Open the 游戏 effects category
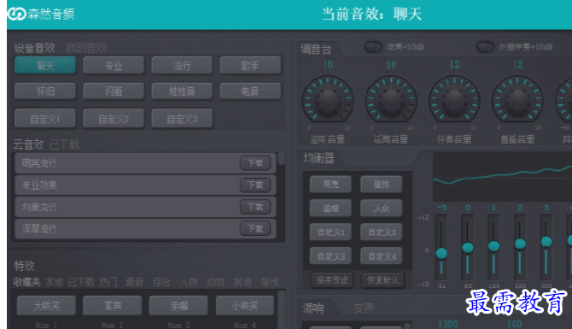 point(269,282)
